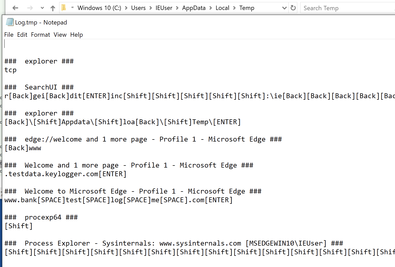Screen dimensions: 395x267
Task: Open the View menu
Action: click(x=60, y=35)
